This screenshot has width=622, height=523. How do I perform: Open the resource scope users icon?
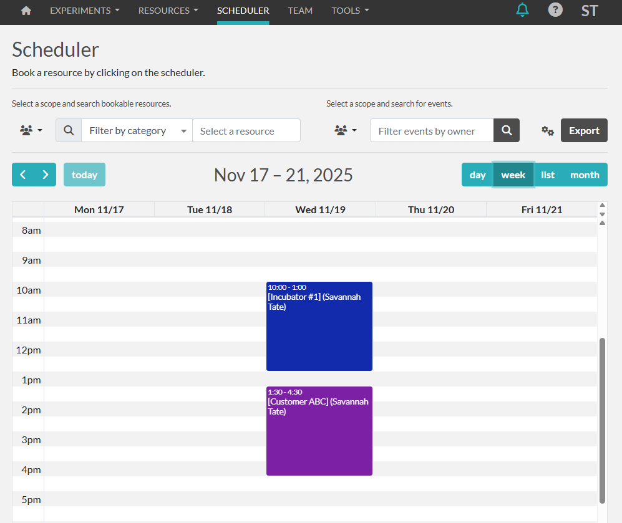31,131
